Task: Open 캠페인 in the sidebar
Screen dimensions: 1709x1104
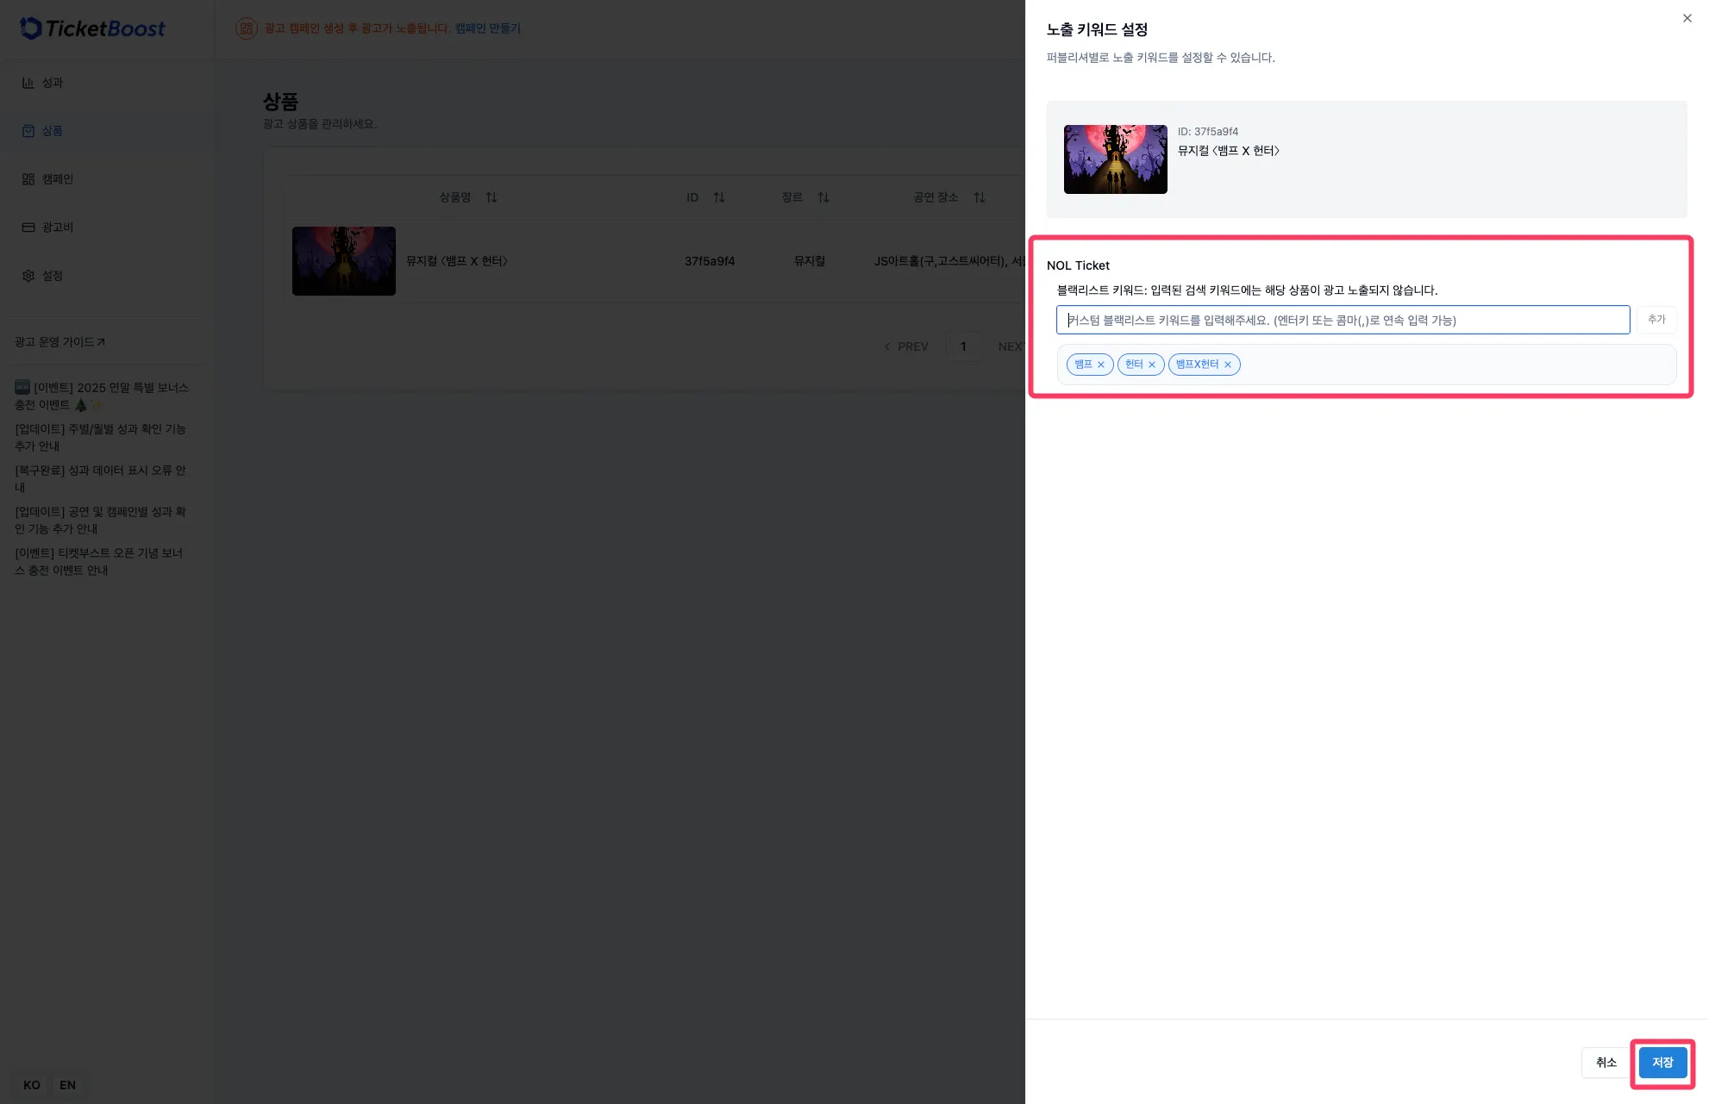Action: [57, 179]
